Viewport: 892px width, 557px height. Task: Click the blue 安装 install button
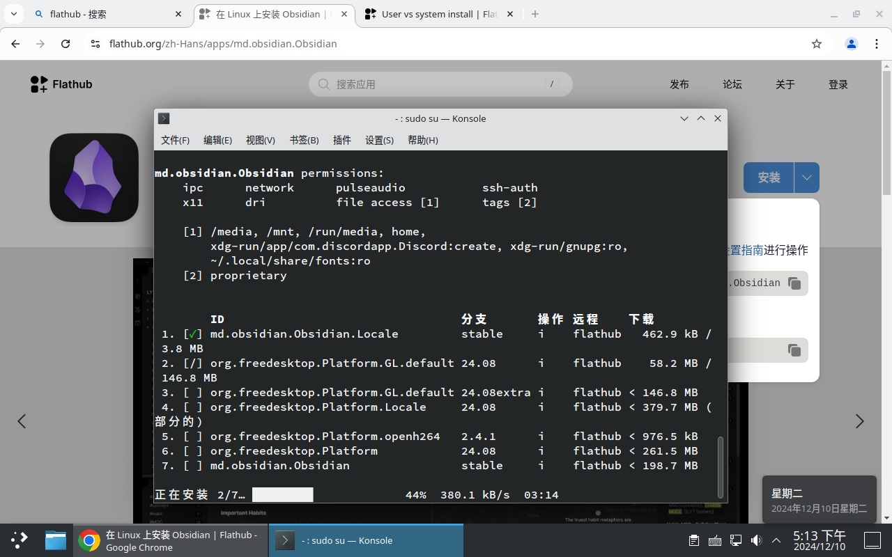(769, 178)
